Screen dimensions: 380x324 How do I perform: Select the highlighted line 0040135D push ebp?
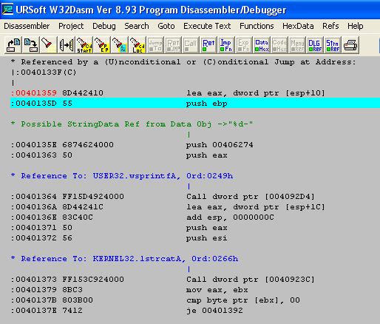click(195, 103)
